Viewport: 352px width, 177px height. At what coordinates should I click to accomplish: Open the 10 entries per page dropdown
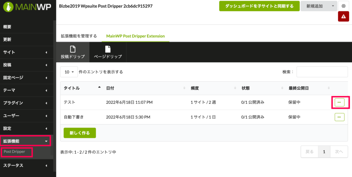pos(69,72)
